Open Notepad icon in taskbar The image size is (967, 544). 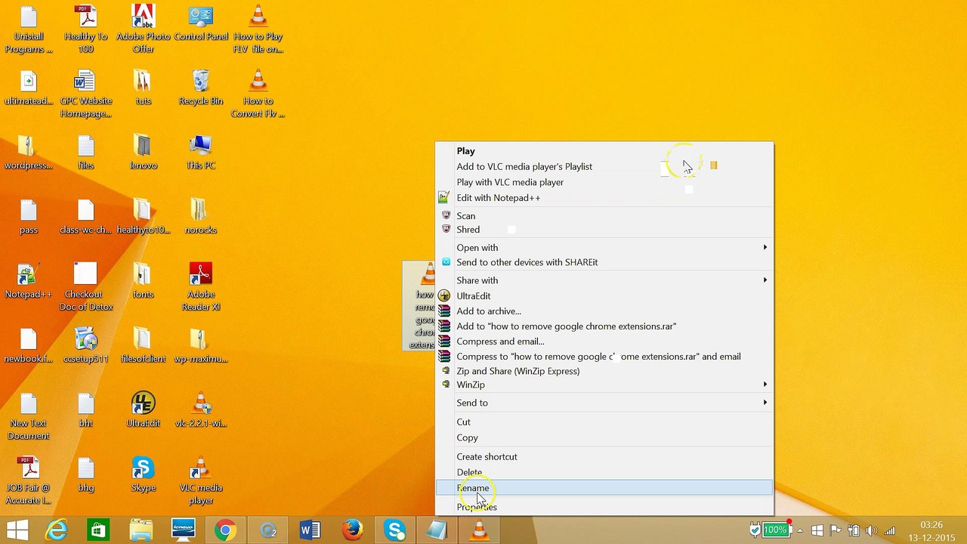point(437,530)
